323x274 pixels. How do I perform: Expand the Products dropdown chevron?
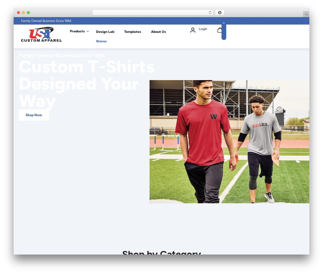(88, 31)
